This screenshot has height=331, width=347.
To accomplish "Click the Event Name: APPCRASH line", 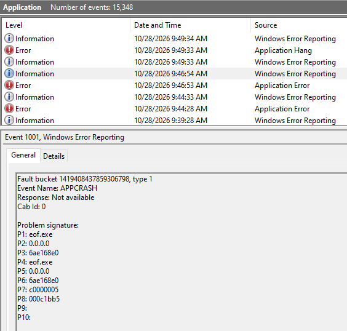I will point(57,188).
